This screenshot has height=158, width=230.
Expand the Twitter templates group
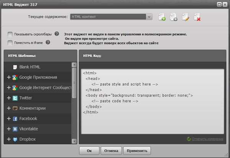point(8,98)
